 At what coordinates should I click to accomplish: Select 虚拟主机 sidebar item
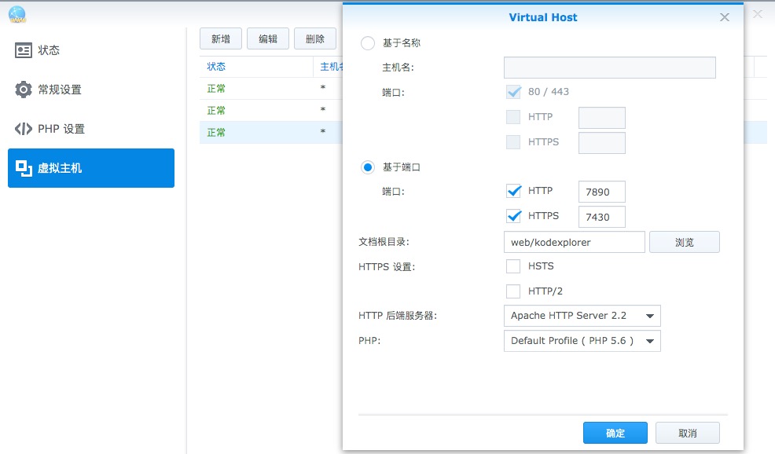click(91, 168)
